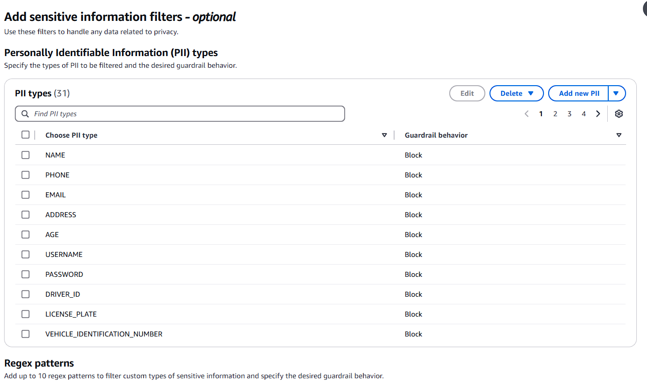Sort by Guardrail behavior column arrow
This screenshot has height=389, width=647.
[619, 135]
